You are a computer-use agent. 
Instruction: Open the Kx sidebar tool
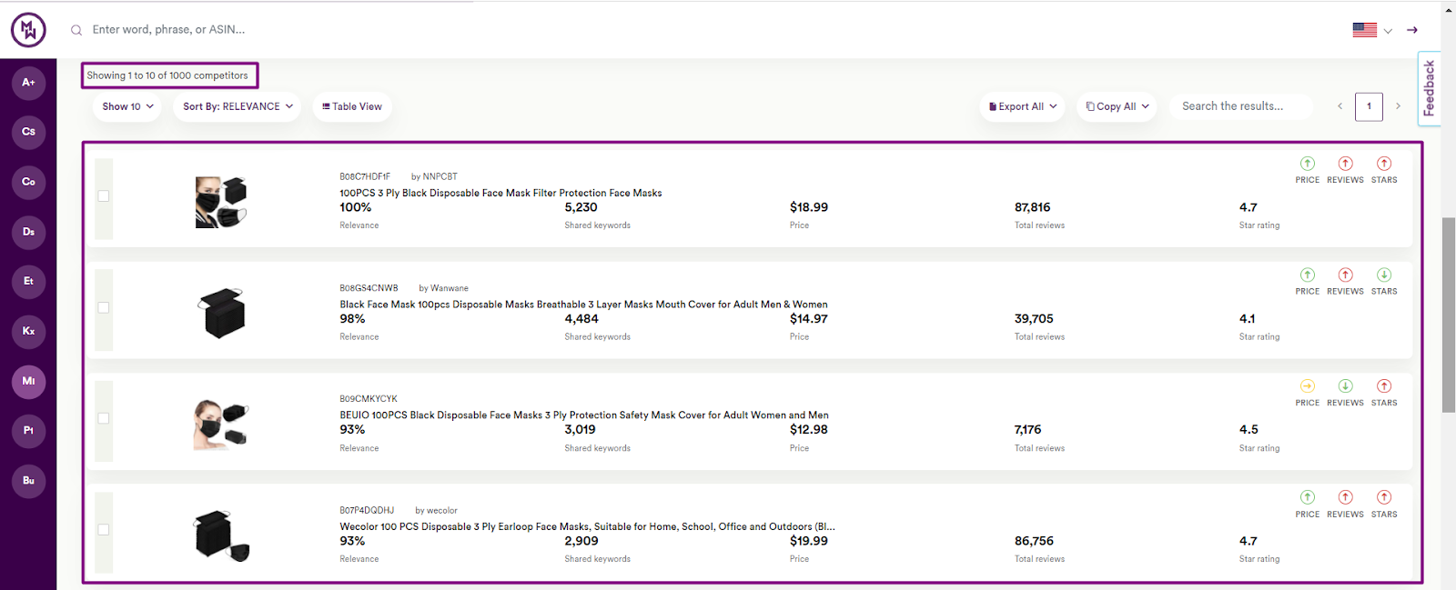[x=28, y=331]
